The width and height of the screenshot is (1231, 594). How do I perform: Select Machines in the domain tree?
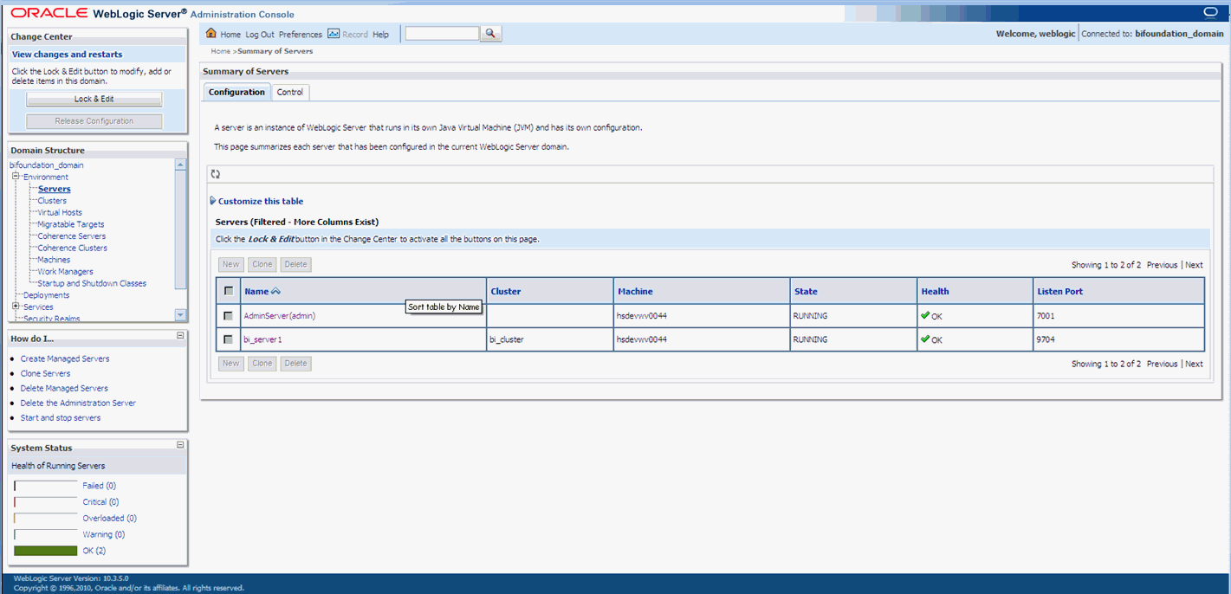point(55,260)
